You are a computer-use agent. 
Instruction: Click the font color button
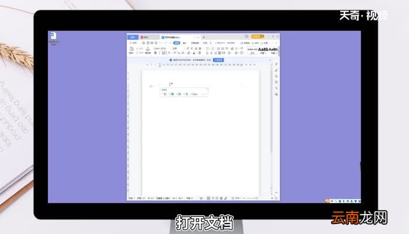[194, 53]
